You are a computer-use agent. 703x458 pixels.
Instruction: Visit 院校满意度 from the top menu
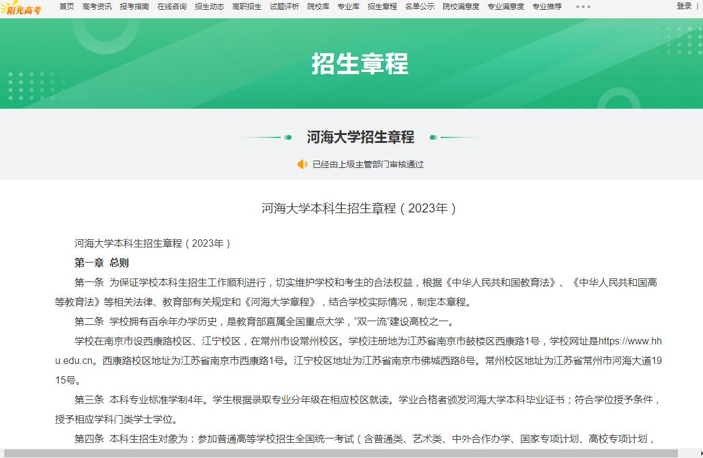coord(461,6)
